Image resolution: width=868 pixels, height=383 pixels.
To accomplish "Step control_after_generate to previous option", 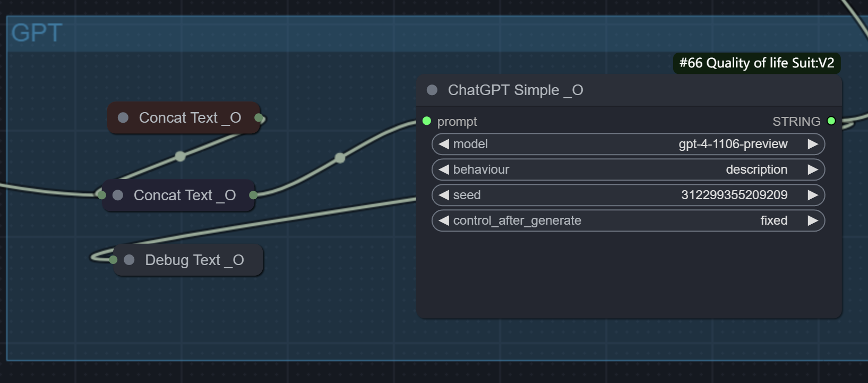I will pos(444,220).
